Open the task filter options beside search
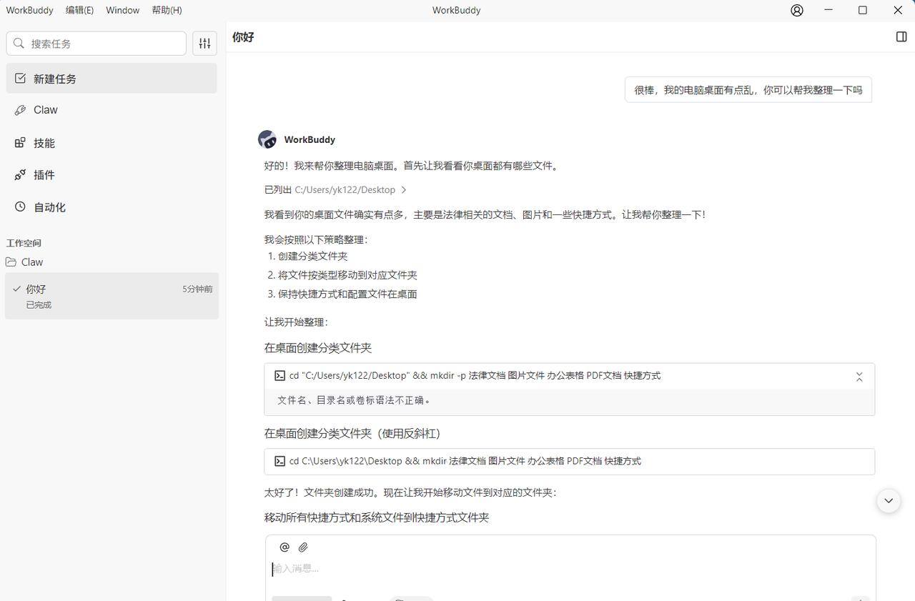Image resolution: width=915 pixels, height=601 pixels. tap(204, 43)
